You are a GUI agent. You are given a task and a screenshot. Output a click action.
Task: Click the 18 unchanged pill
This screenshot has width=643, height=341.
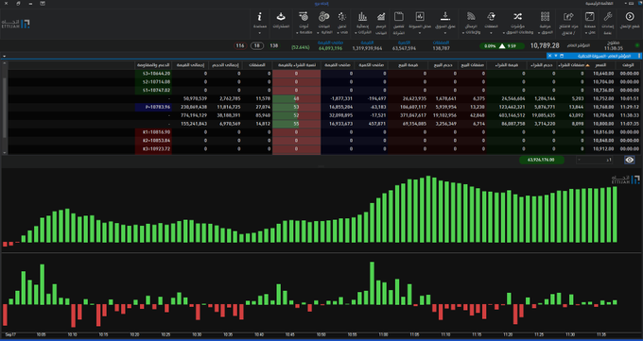click(x=257, y=46)
